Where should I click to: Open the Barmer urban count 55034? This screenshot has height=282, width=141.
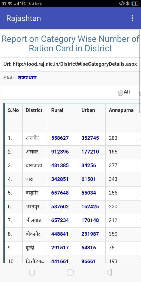[89, 193]
